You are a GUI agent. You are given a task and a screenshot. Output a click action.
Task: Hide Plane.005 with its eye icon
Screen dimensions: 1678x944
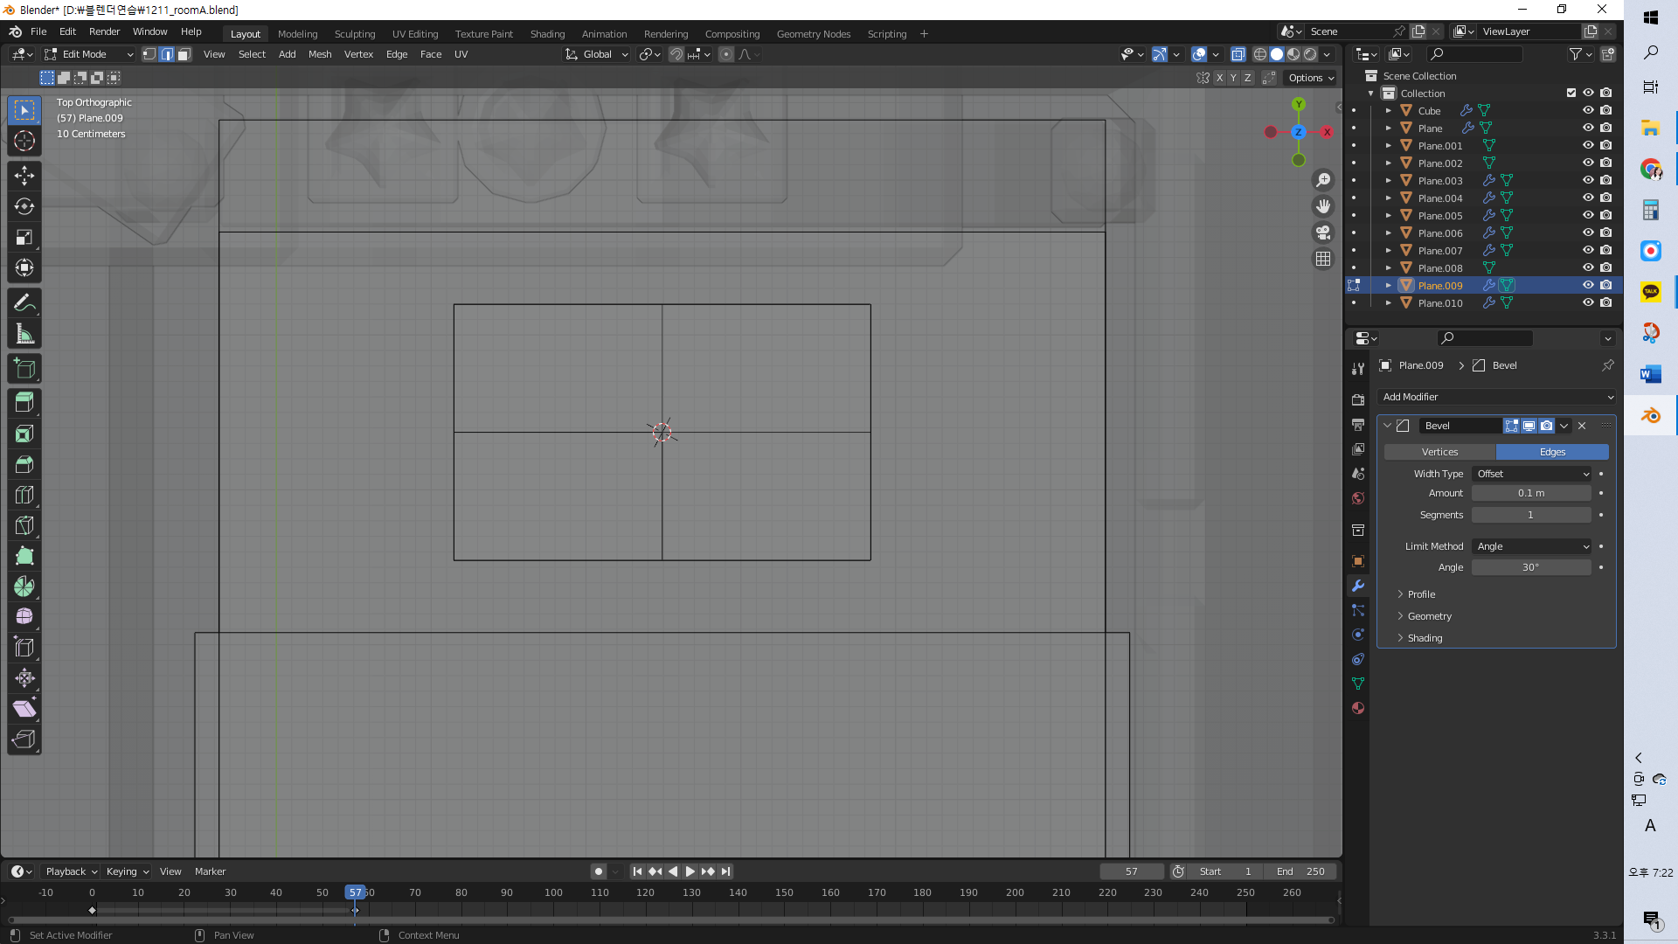click(1588, 215)
